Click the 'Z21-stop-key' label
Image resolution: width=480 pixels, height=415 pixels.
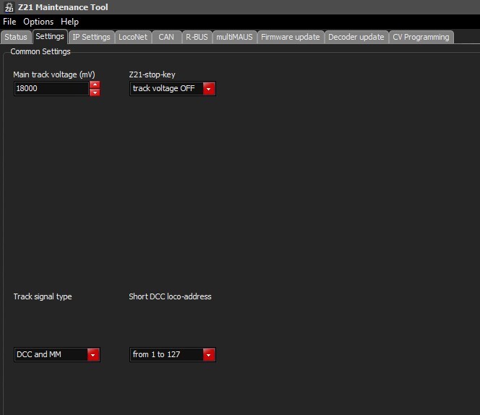152,74
